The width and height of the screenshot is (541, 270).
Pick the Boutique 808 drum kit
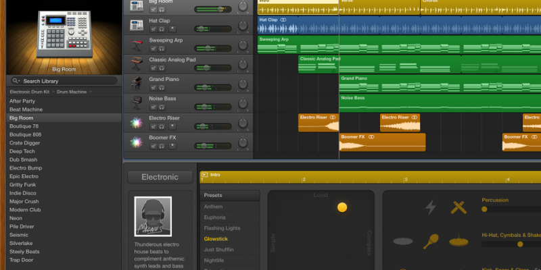pyautogui.click(x=24, y=134)
